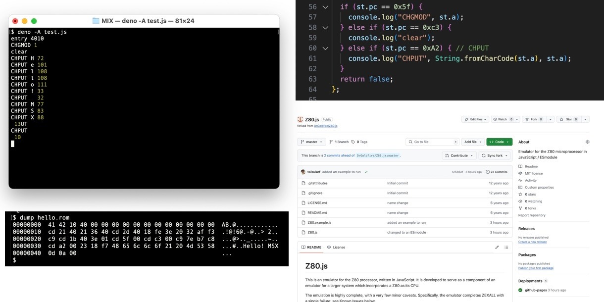Open the master branch dropdown

tap(311, 142)
